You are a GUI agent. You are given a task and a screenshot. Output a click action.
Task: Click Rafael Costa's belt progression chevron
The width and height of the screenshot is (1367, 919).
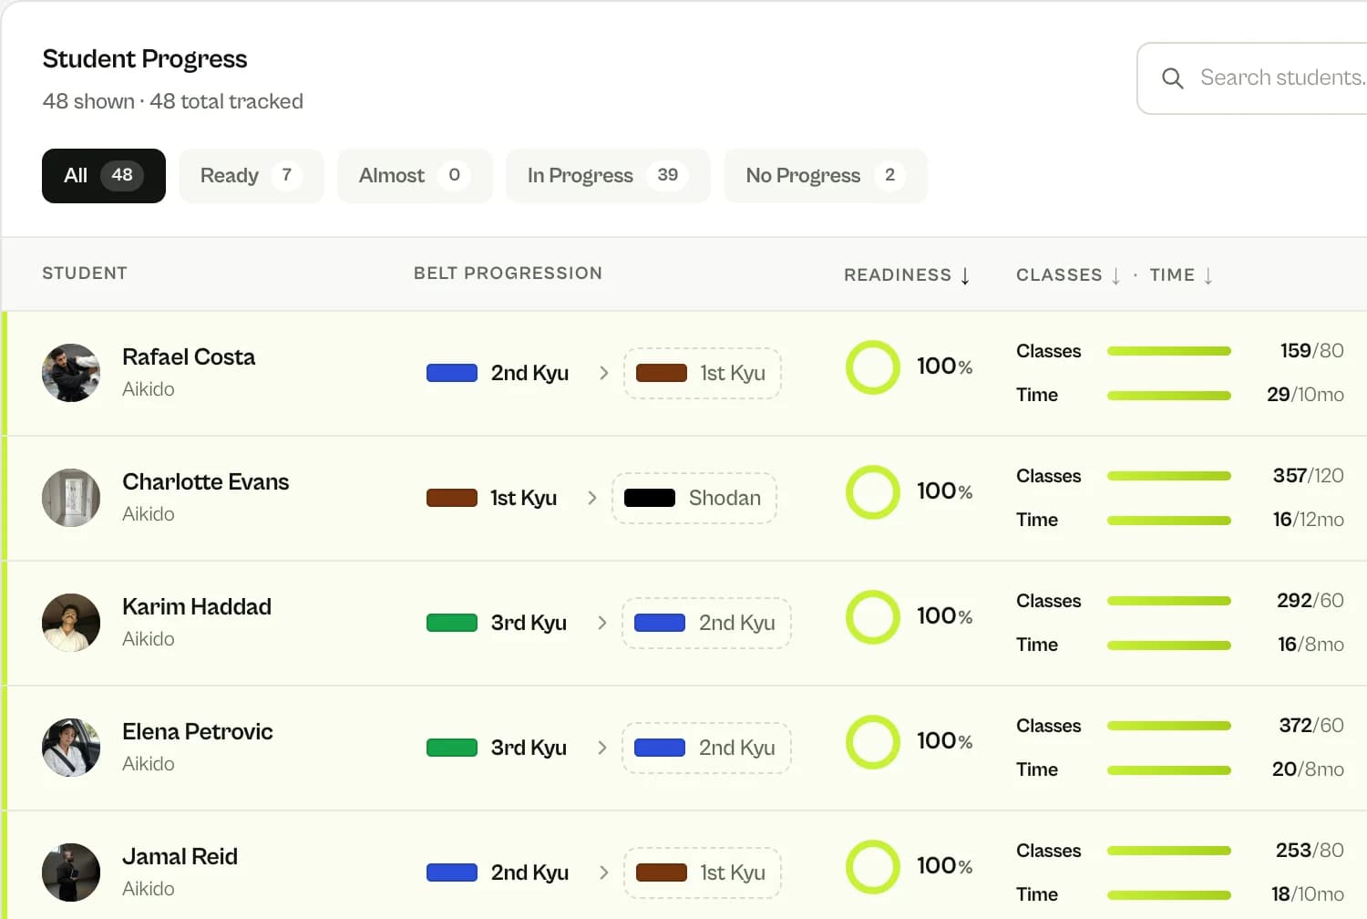[603, 373]
